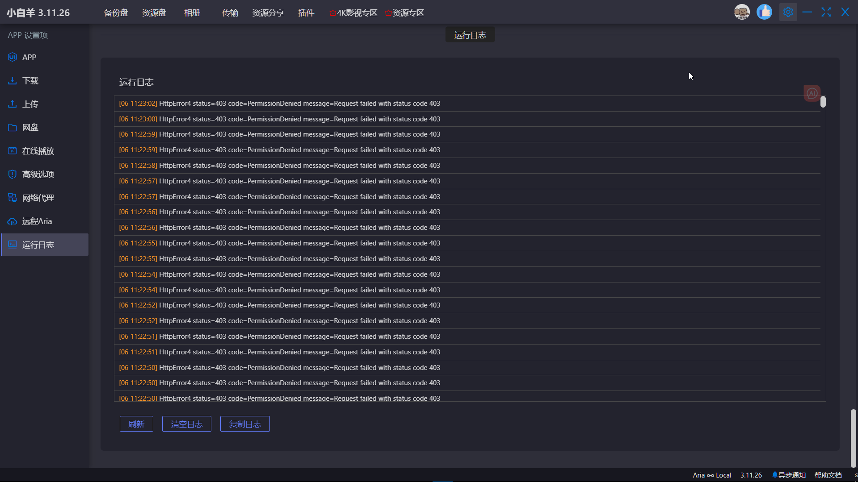The height and width of the screenshot is (482, 858).
Task: Copy logs using the 复制日志 button
Action: pyautogui.click(x=244, y=424)
